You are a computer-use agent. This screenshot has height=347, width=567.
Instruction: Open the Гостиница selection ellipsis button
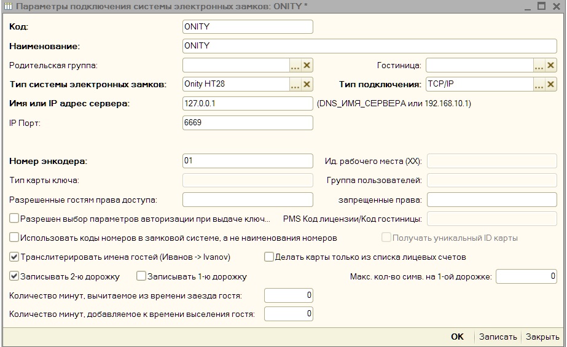point(539,66)
